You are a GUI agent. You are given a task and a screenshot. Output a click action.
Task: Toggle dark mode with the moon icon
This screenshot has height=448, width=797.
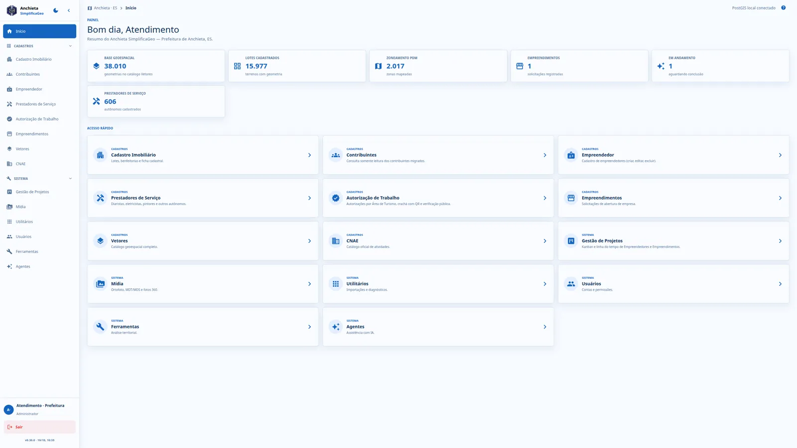(56, 10)
